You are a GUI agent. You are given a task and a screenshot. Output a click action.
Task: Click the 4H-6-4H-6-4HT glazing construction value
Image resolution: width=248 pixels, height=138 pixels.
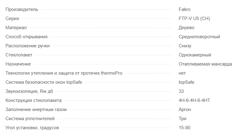point(194,100)
